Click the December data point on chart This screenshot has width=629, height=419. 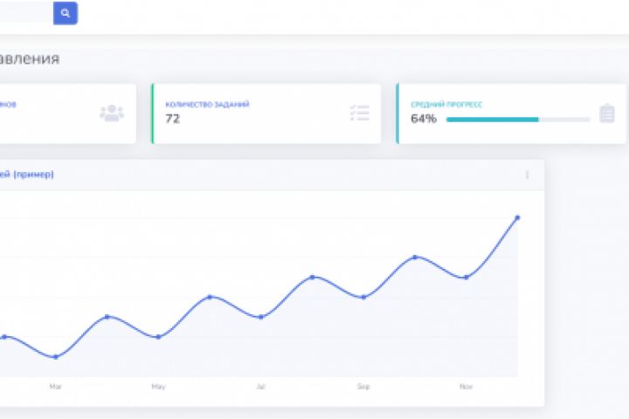coord(518,217)
